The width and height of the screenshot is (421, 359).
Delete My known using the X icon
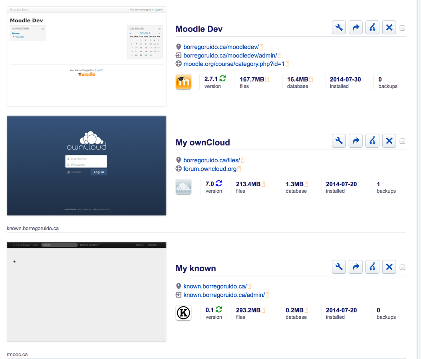[389, 267]
